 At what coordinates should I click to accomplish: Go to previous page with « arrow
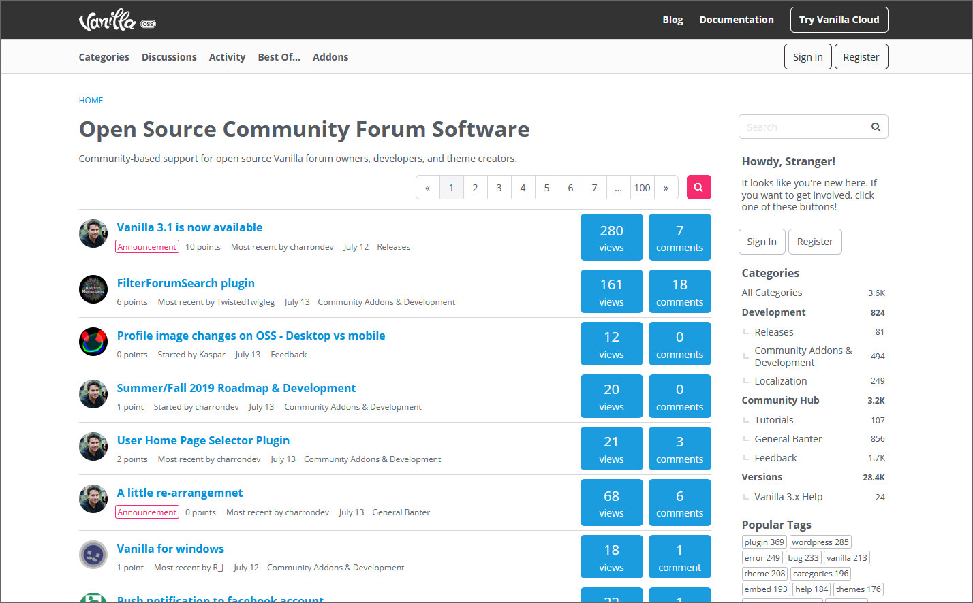pos(428,188)
